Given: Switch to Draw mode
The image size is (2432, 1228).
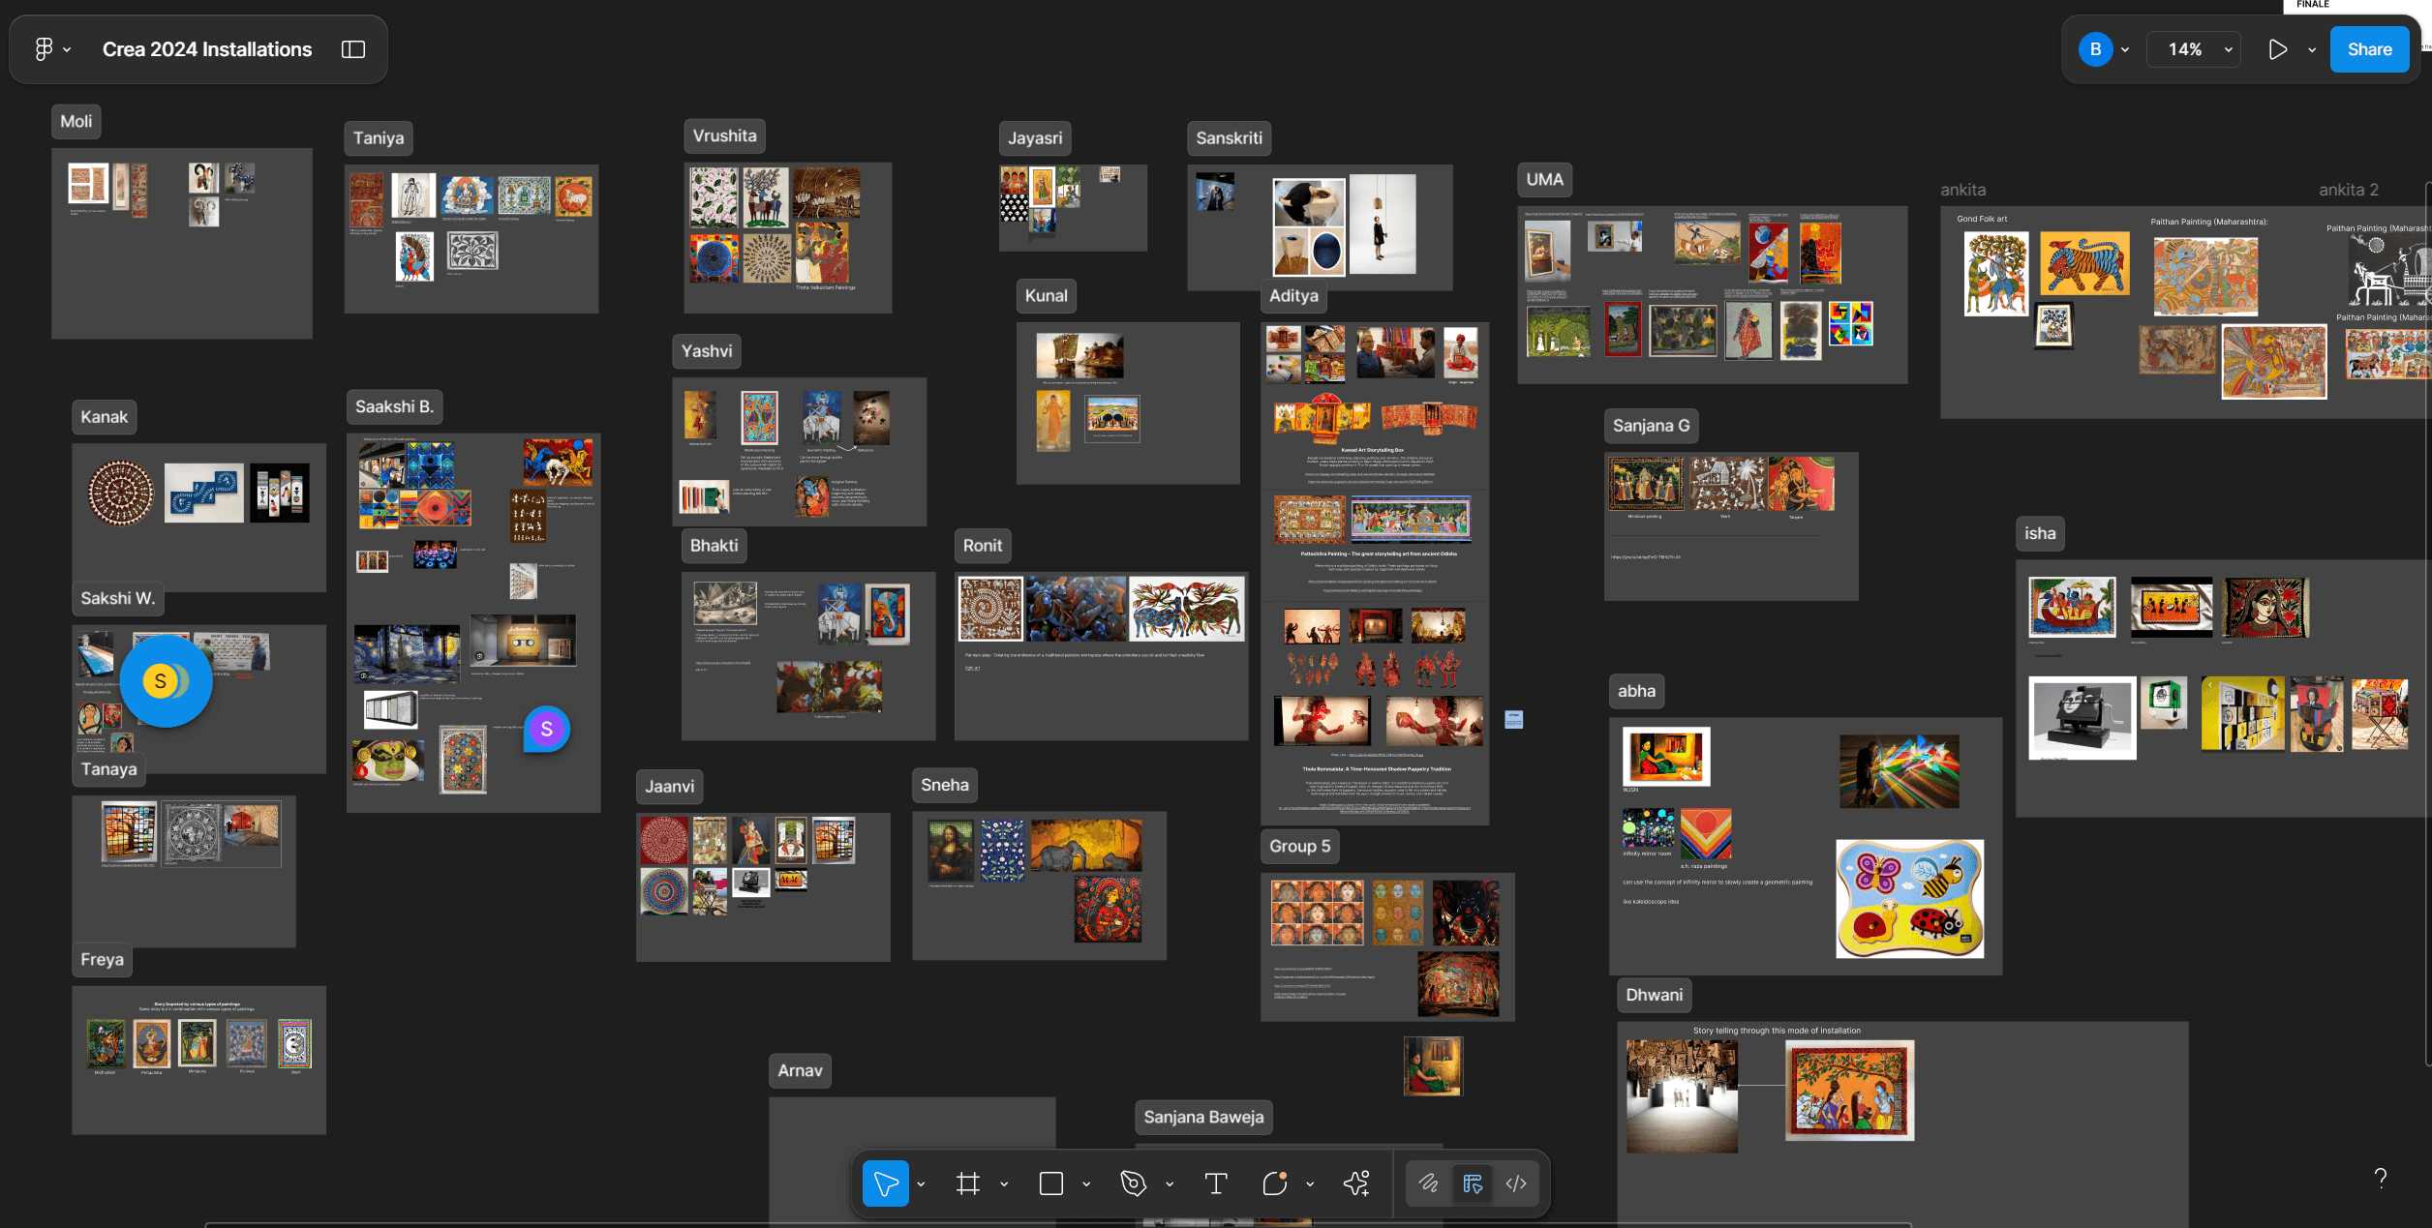Looking at the screenshot, I should (1428, 1183).
